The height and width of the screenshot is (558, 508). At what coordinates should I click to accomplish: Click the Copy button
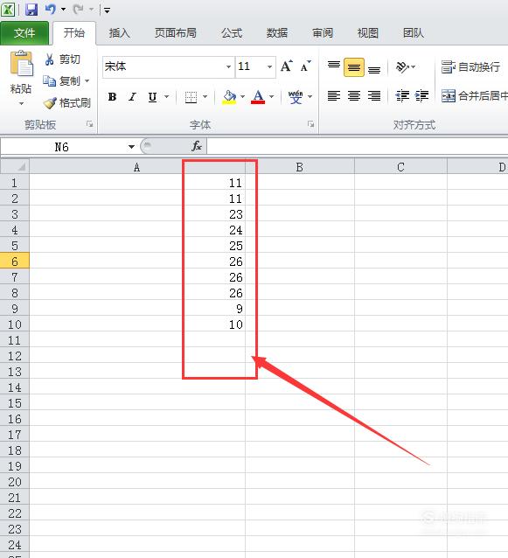pyautogui.click(x=61, y=81)
